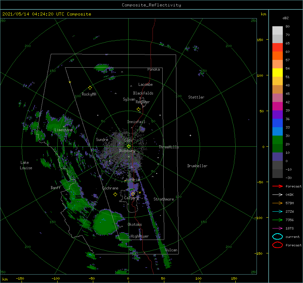Click the Stettler label

click(196, 97)
